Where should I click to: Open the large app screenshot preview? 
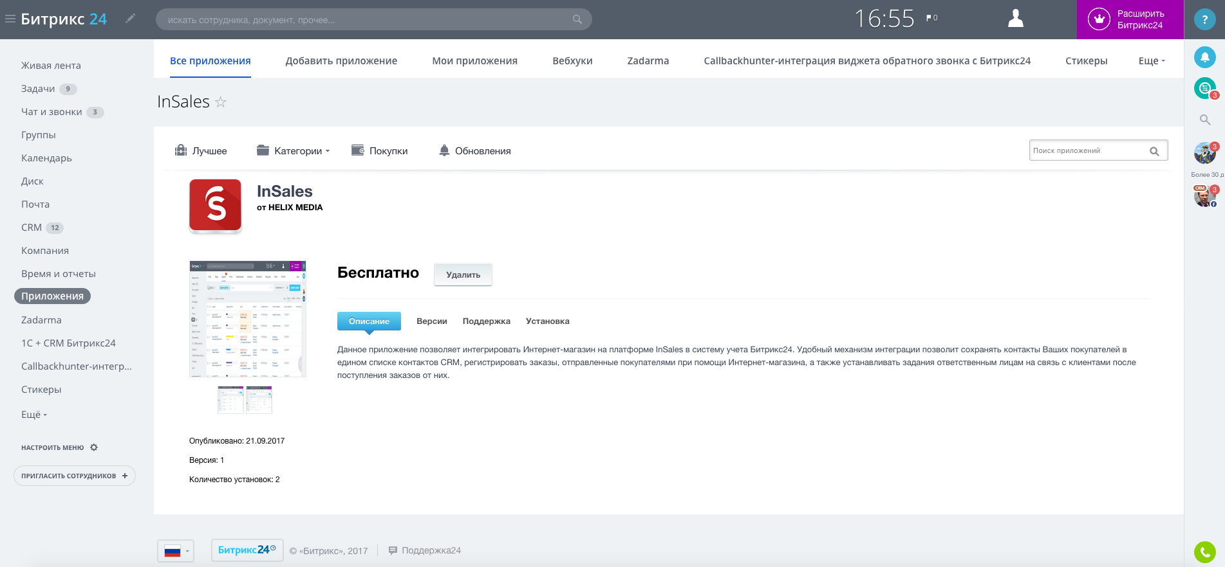[248, 319]
